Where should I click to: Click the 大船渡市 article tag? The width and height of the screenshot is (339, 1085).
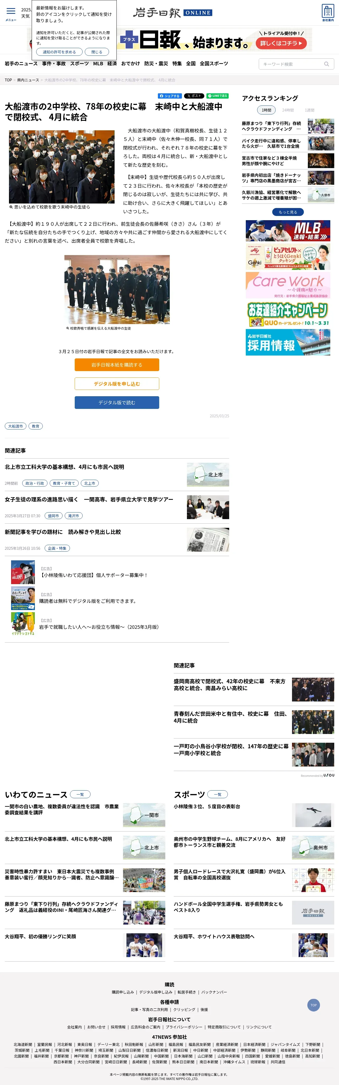[x=16, y=426]
